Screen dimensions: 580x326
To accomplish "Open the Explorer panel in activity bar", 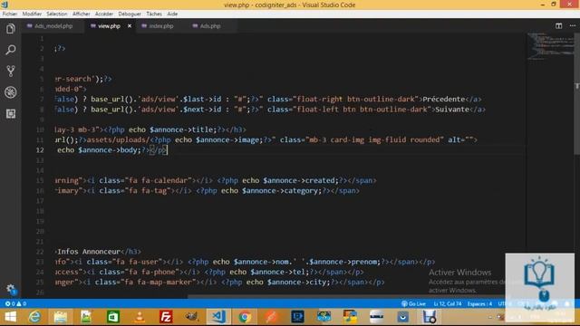I will [x=10, y=29].
